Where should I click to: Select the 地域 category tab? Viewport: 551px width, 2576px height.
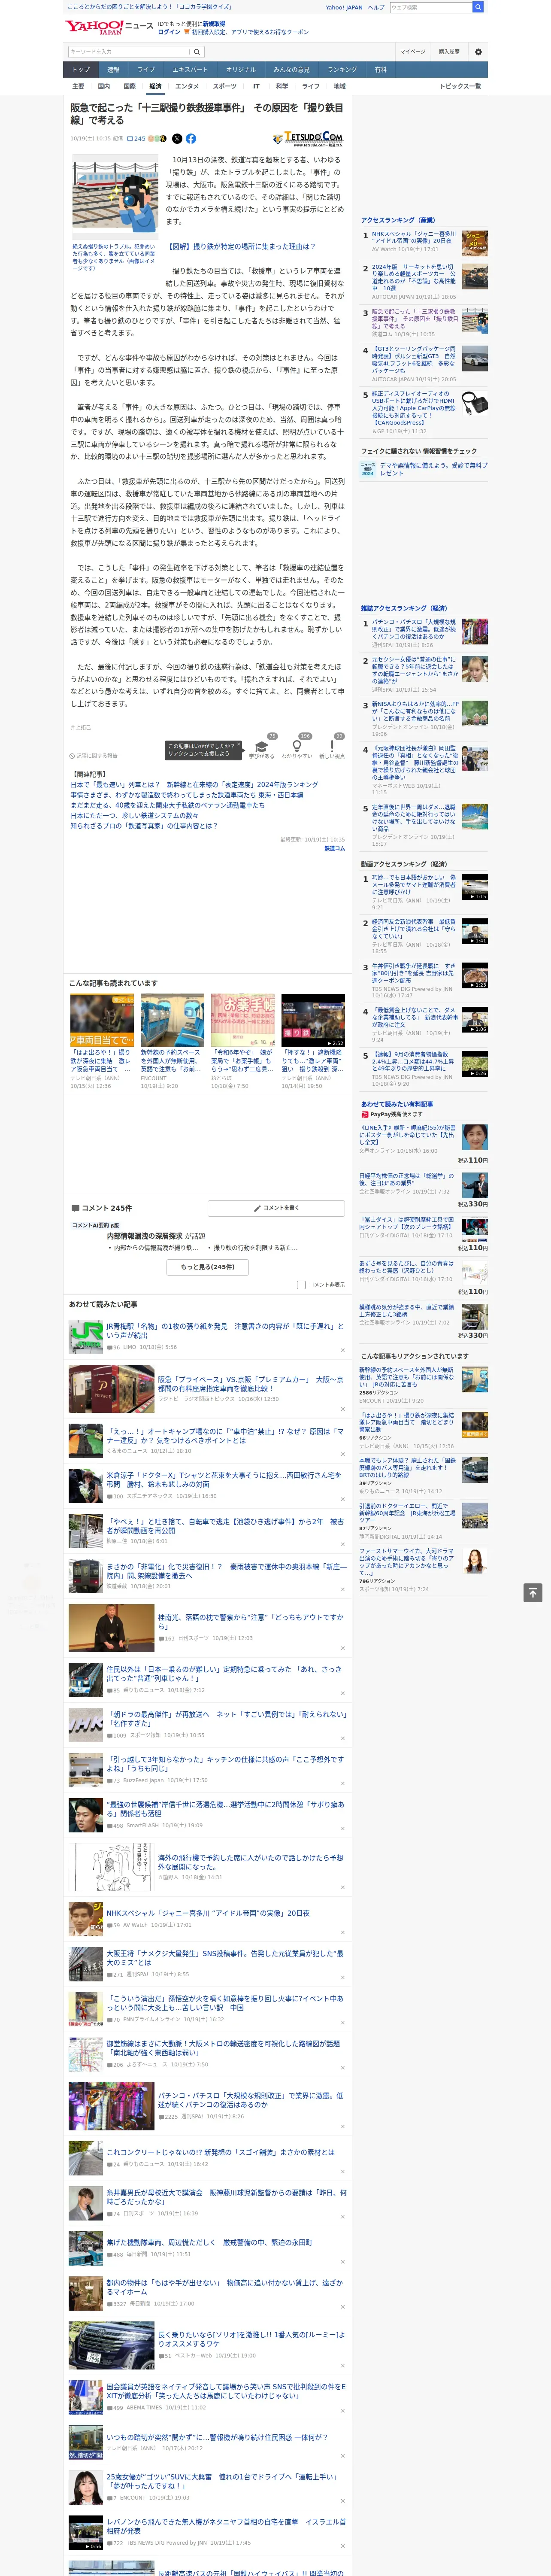tap(339, 86)
